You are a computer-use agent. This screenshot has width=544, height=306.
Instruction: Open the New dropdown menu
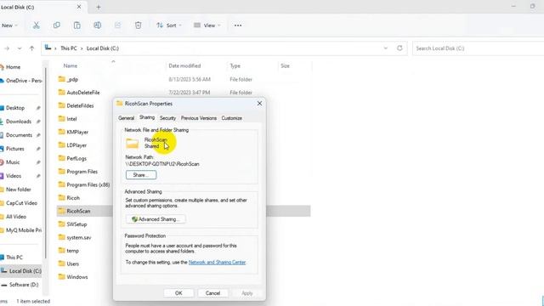coord(9,25)
